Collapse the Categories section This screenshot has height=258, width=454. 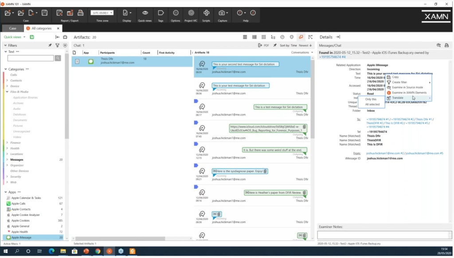click(x=5, y=69)
